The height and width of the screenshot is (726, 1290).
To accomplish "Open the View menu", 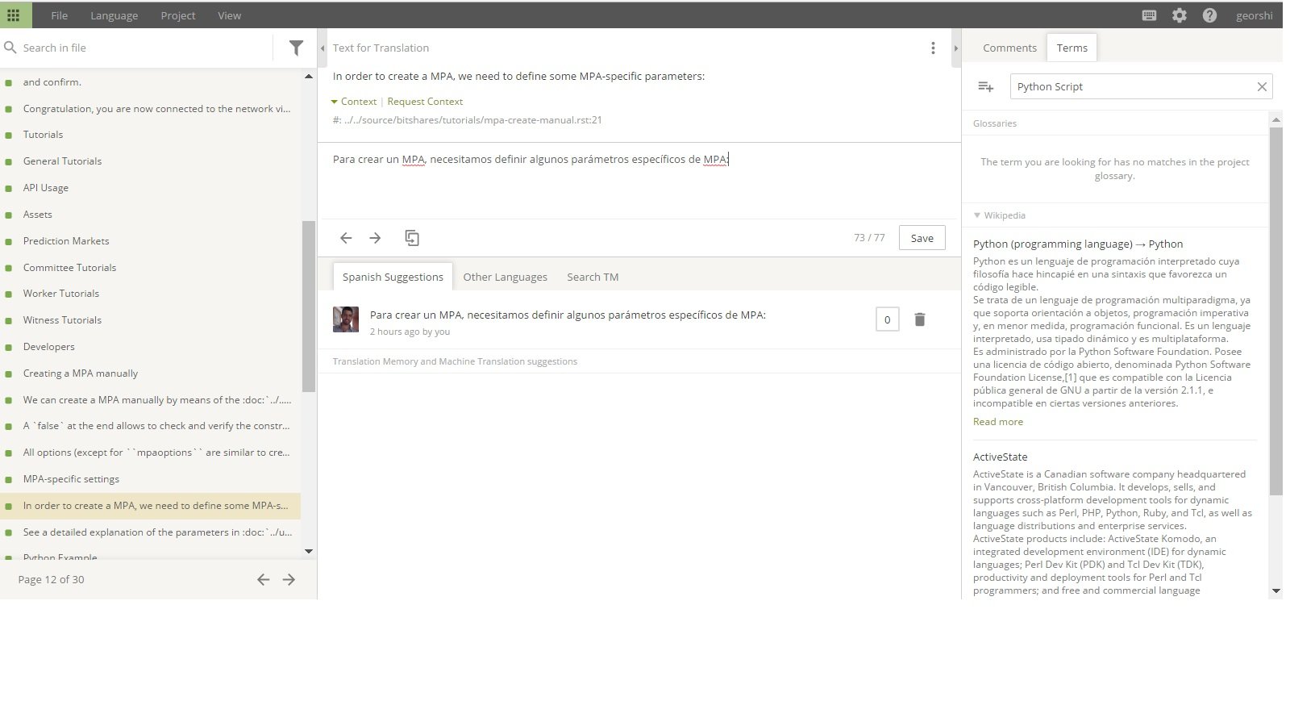I will coord(229,15).
